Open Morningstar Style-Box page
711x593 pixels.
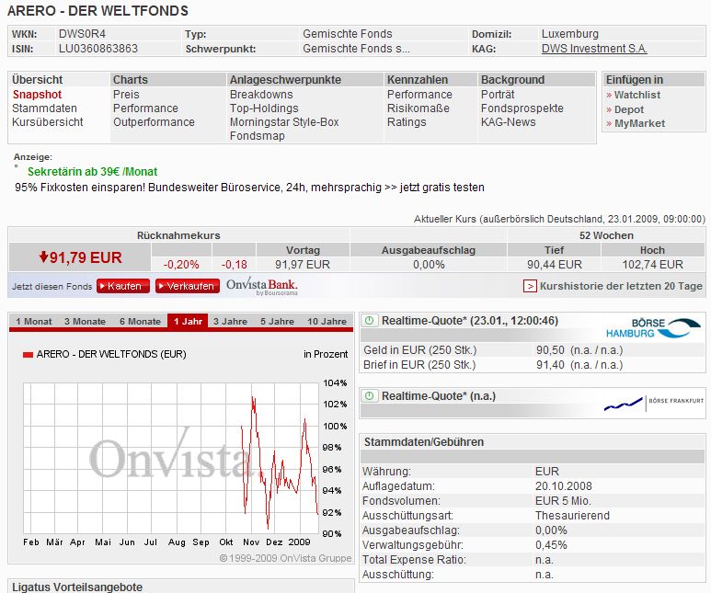coord(283,122)
